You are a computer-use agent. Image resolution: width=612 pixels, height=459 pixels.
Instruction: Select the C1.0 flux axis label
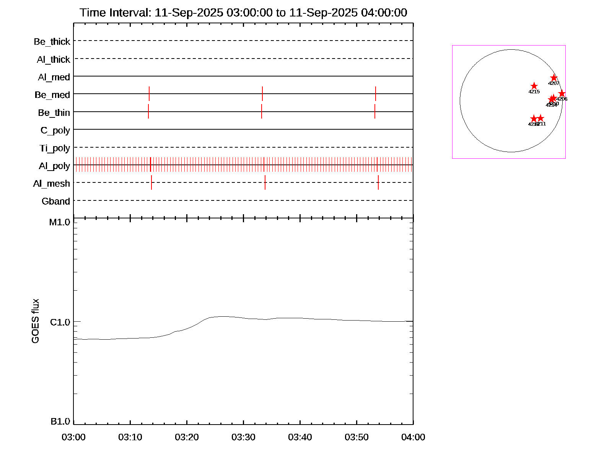click(60, 322)
